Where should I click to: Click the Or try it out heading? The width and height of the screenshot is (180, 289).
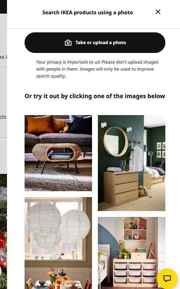click(95, 96)
